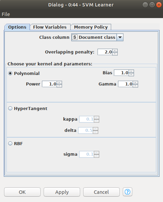Click the Apply button
163x202 pixels.
[62, 192]
